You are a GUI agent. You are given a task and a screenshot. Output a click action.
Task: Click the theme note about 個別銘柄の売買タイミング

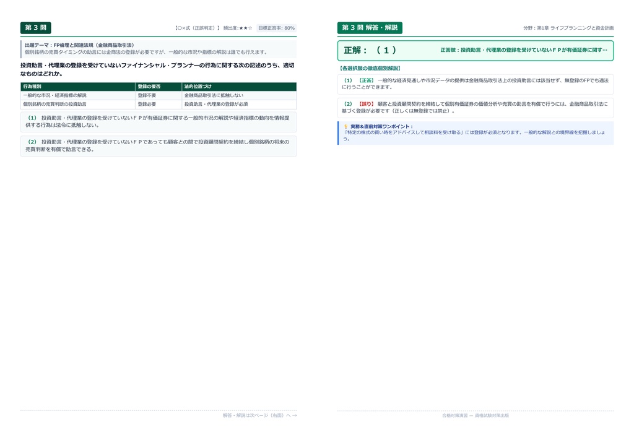tap(145, 52)
